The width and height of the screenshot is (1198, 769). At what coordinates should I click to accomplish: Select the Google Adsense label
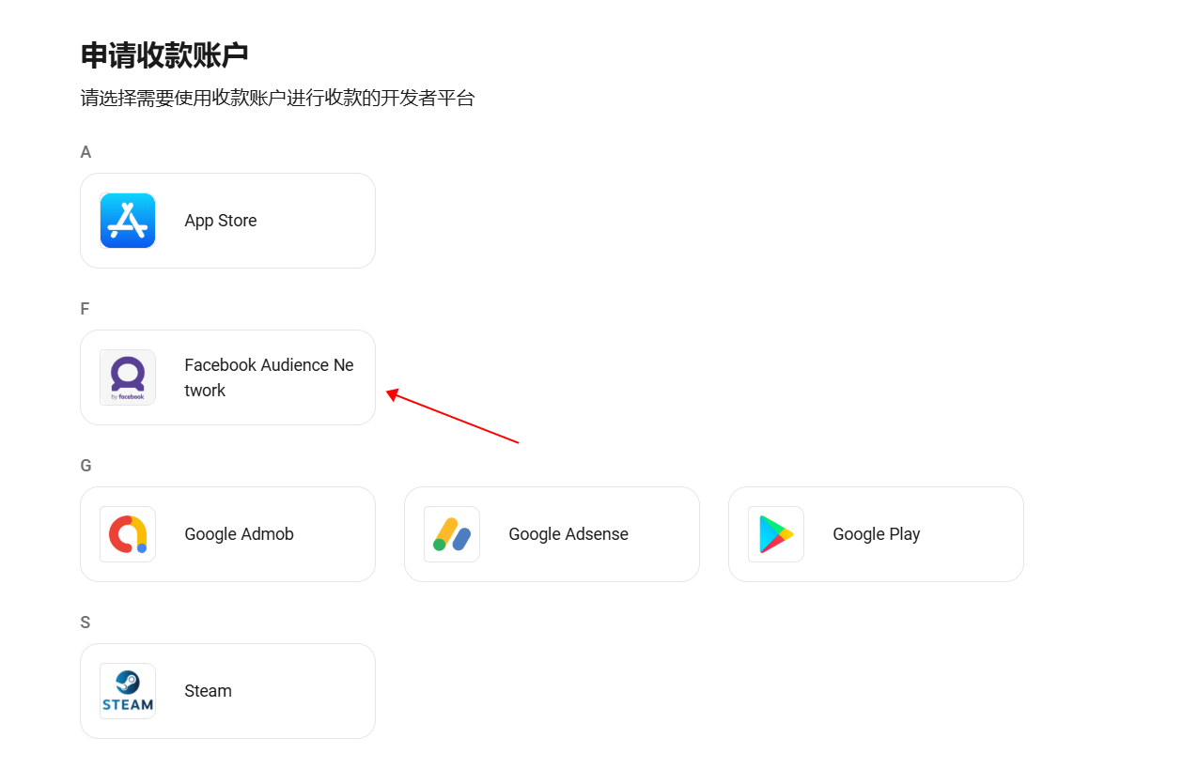[568, 534]
